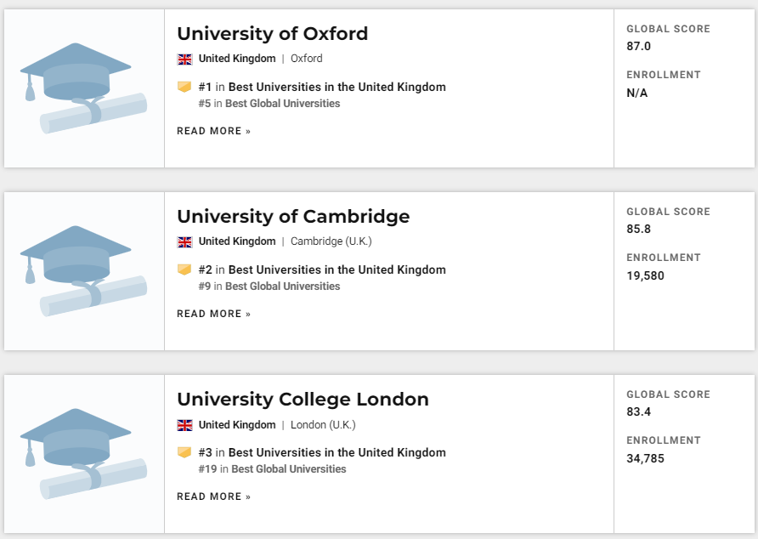Viewport: 758px width, 539px height.
Task: Click the gold badge icon next to #3 ranking
Action: click(184, 452)
